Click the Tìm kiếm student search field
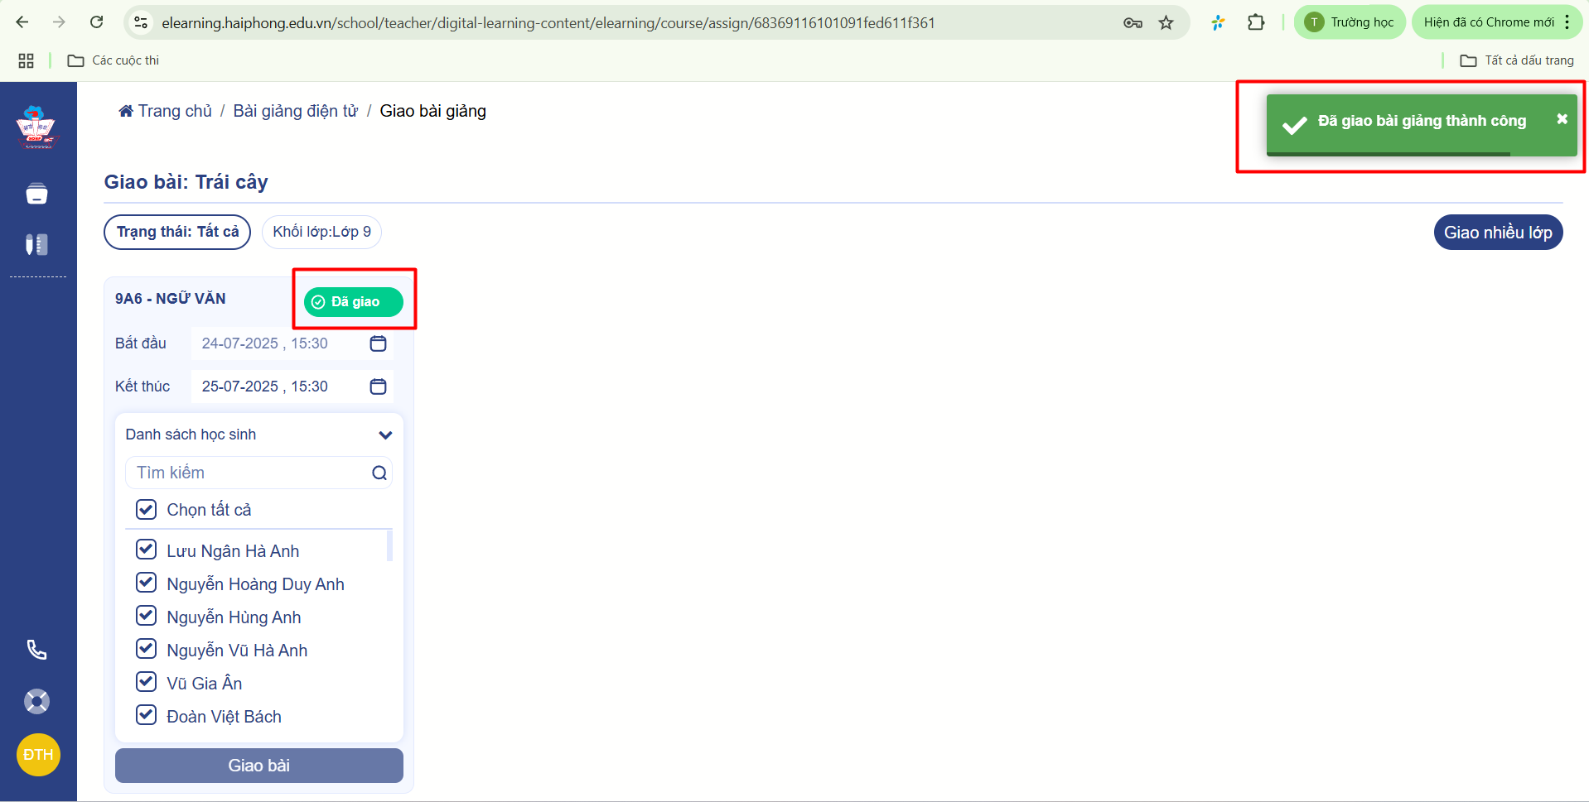1589x802 pixels. 249,473
